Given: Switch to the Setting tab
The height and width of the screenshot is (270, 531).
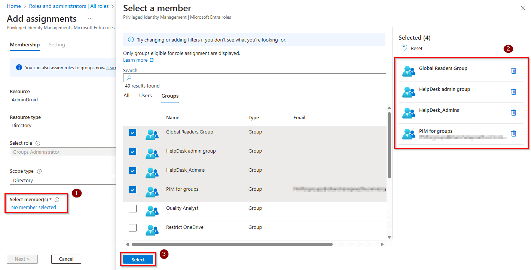Looking at the screenshot, I should pyautogui.click(x=57, y=45).
